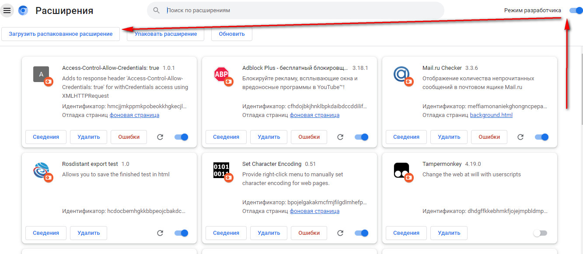Open Сведения for Tampermonkey
This screenshot has height=254, width=583.
(x=406, y=233)
